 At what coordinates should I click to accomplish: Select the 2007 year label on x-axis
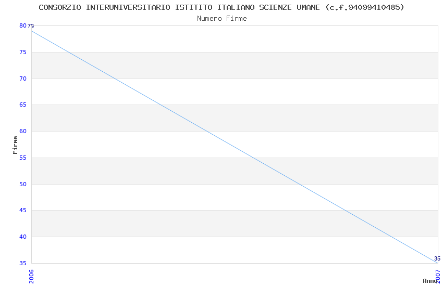click(438, 277)
